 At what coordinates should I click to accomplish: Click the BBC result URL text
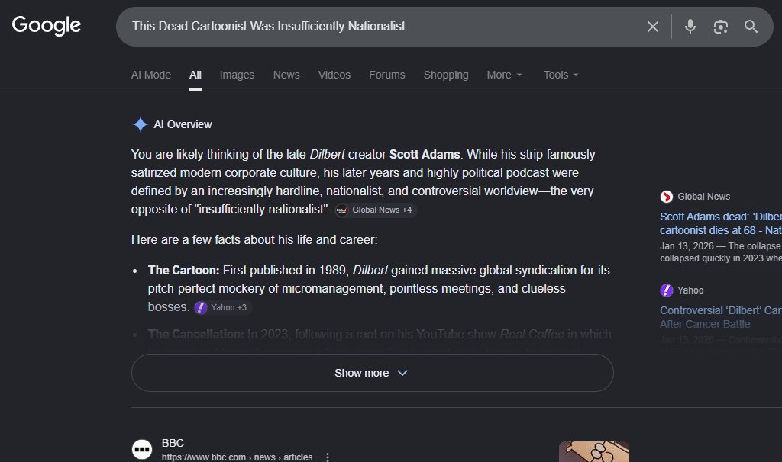click(237, 457)
